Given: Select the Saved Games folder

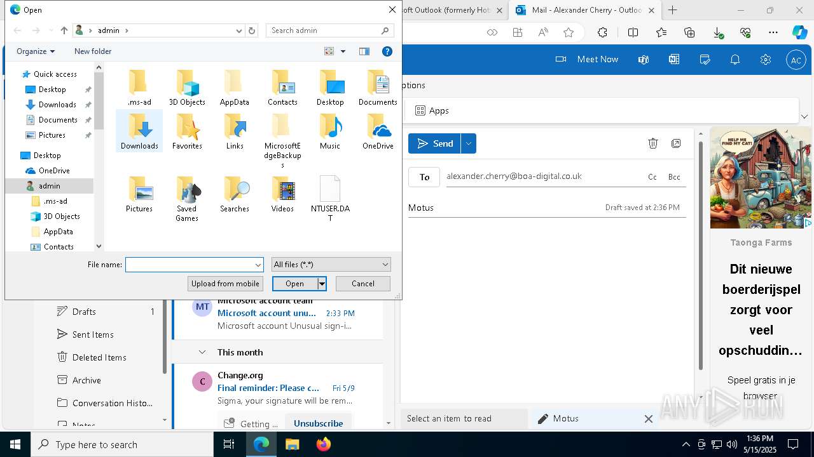Looking at the screenshot, I should tap(187, 199).
